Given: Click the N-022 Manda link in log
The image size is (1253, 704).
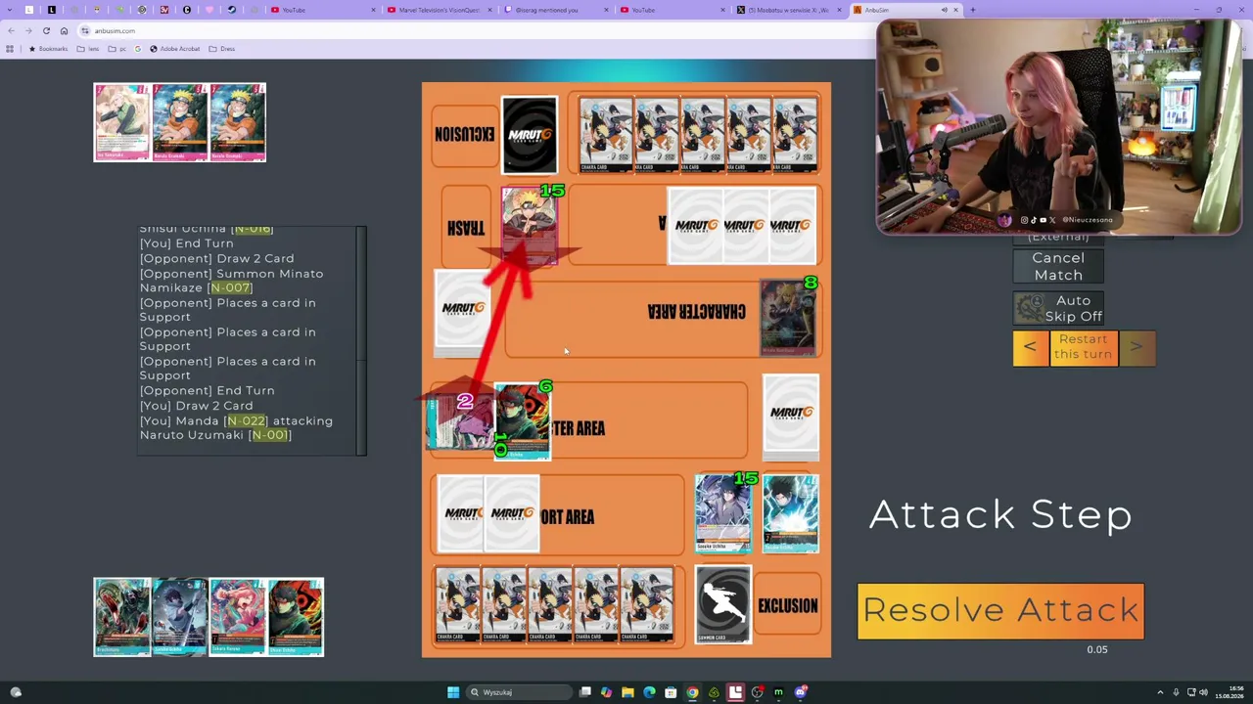Looking at the screenshot, I should pyautogui.click(x=246, y=420).
